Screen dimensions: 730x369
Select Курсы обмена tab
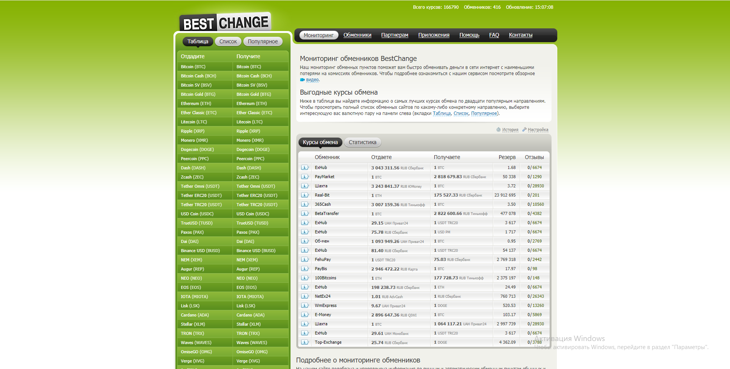320,142
